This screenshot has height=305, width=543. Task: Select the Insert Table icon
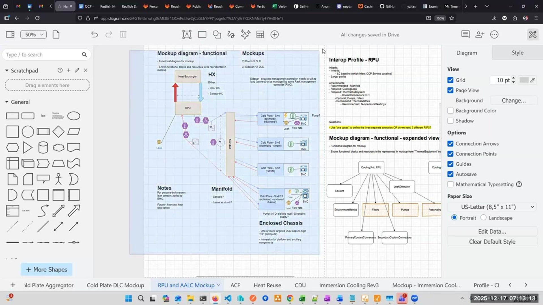260,34
